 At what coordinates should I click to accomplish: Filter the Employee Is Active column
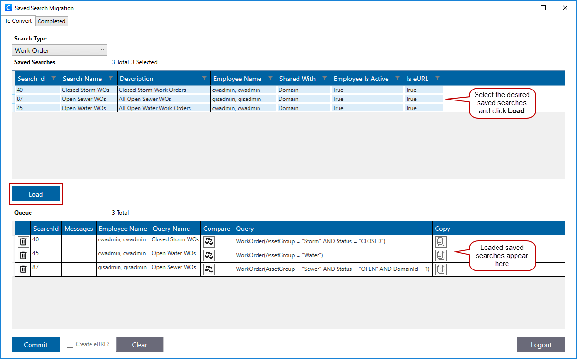click(398, 79)
